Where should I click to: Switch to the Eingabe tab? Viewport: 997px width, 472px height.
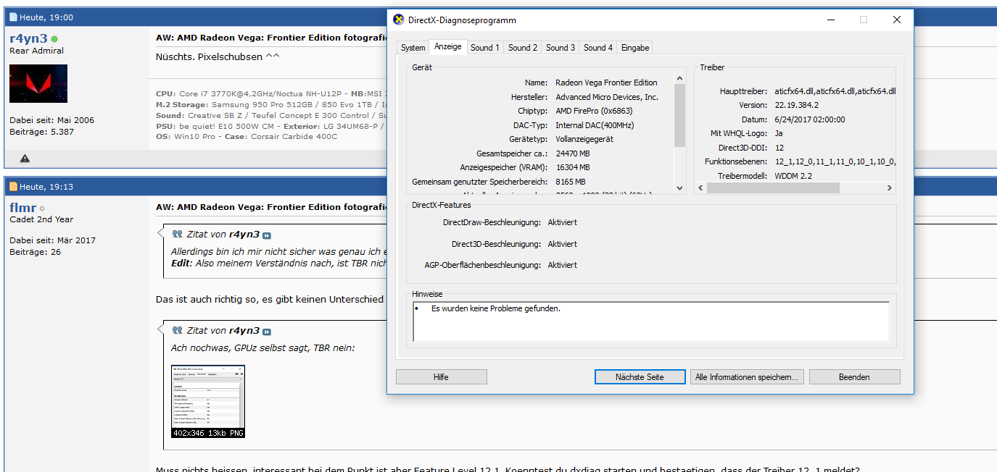[x=635, y=48]
